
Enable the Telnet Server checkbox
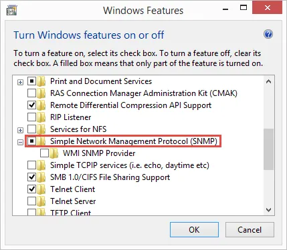click(x=31, y=201)
